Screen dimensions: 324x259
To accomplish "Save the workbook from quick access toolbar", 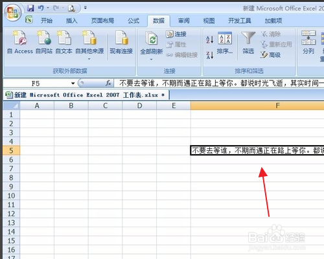I will pos(30,8).
